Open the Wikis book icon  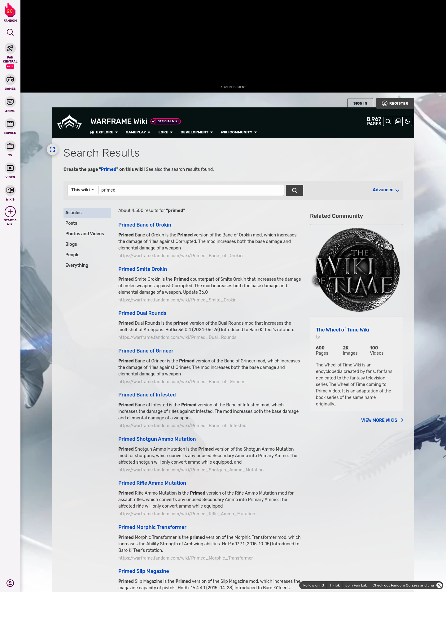10,190
